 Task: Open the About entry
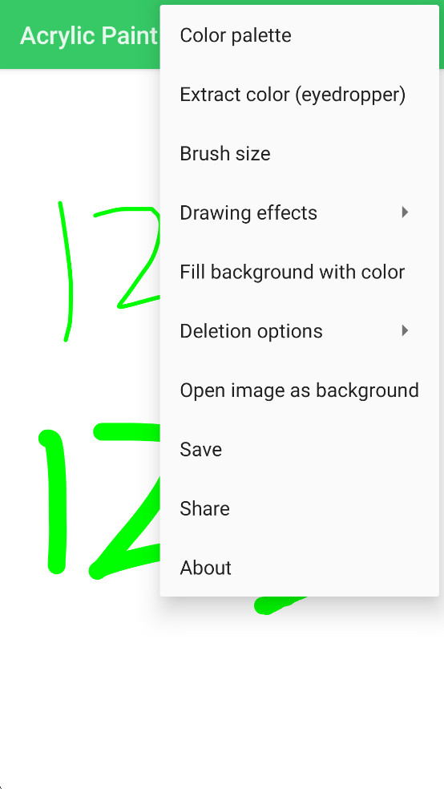tap(299, 568)
